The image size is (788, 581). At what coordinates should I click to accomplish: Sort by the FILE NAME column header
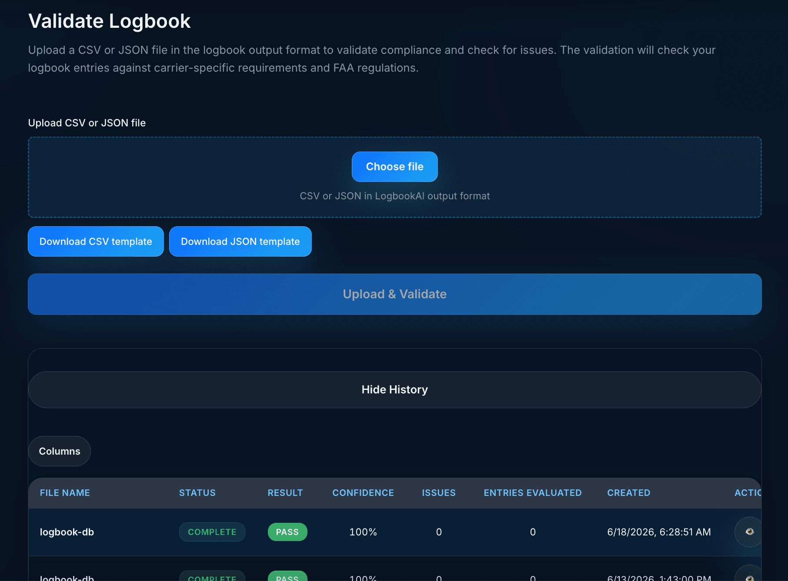(x=65, y=493)
